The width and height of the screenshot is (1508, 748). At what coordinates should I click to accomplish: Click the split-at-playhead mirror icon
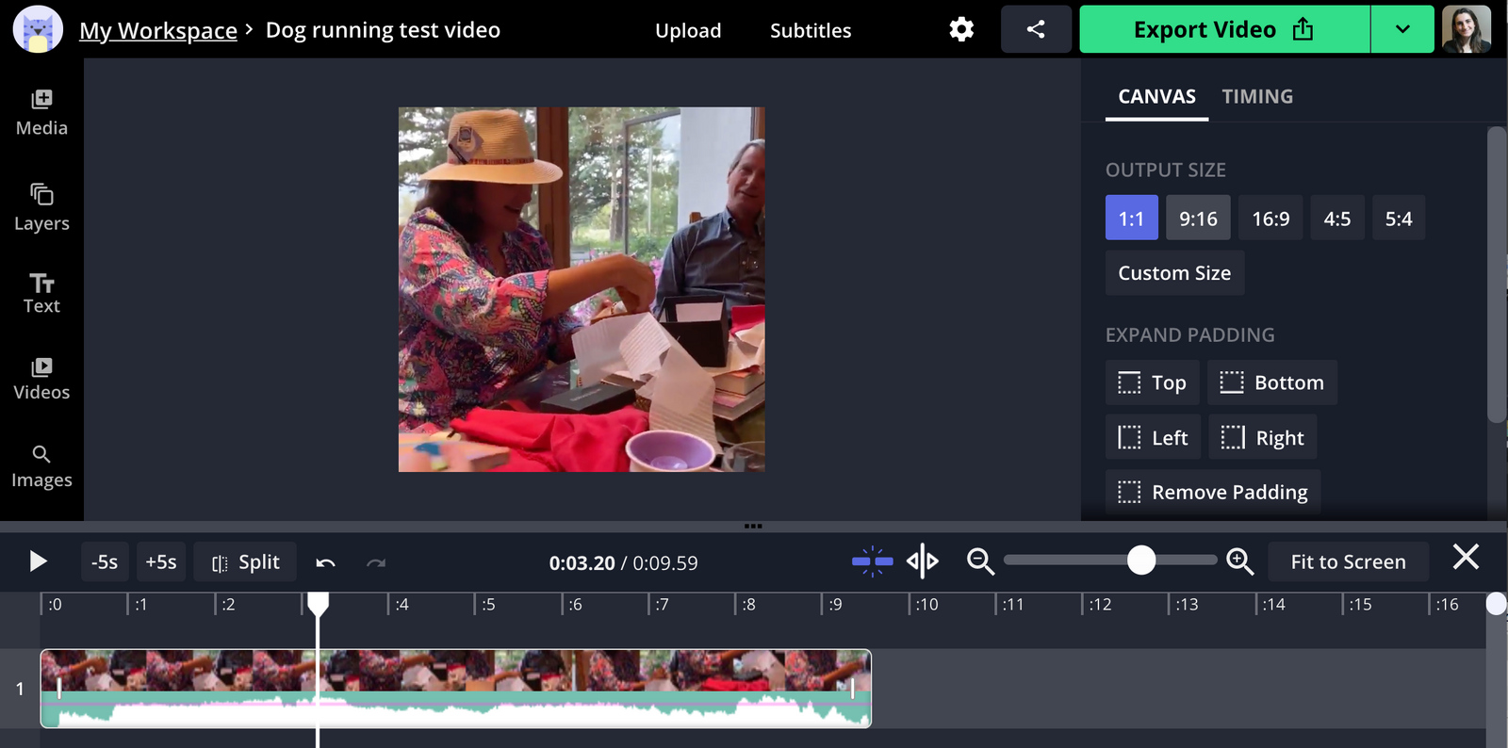coord(923,561)
